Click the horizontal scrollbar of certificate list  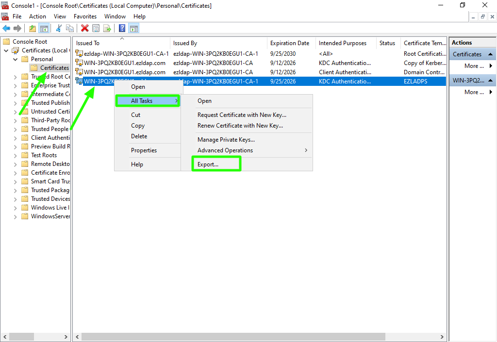[233, 336]
